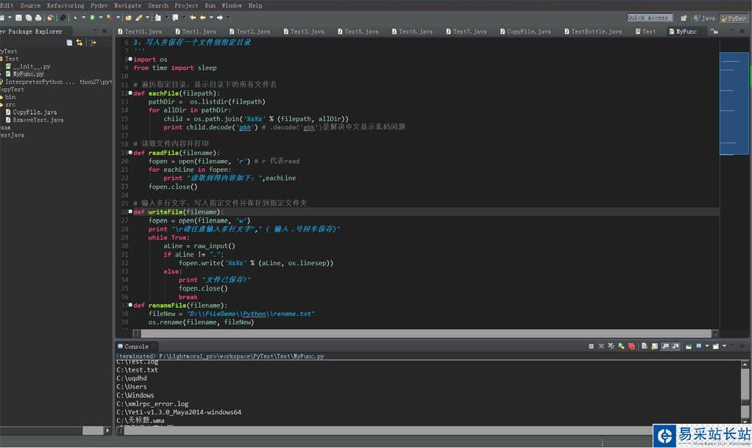Click the Debug bug icon in toolbar
Screen dimensions: 752x448
tap(75, 18)
